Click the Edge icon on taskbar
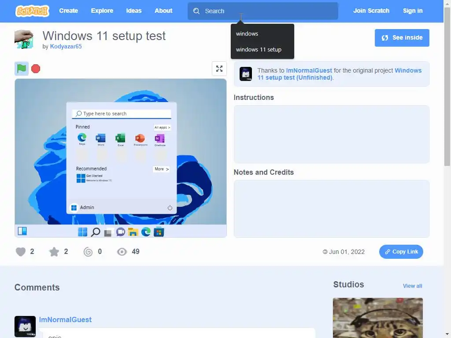This screenshot has width=451, height=338. 146,231
